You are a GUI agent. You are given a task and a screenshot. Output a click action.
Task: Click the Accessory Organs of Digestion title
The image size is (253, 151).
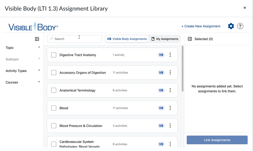pos(83,72)
